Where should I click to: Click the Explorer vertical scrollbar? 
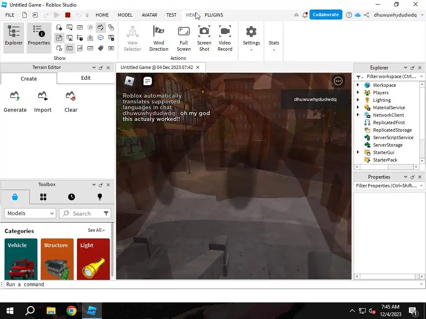click(x=422, y=123)
